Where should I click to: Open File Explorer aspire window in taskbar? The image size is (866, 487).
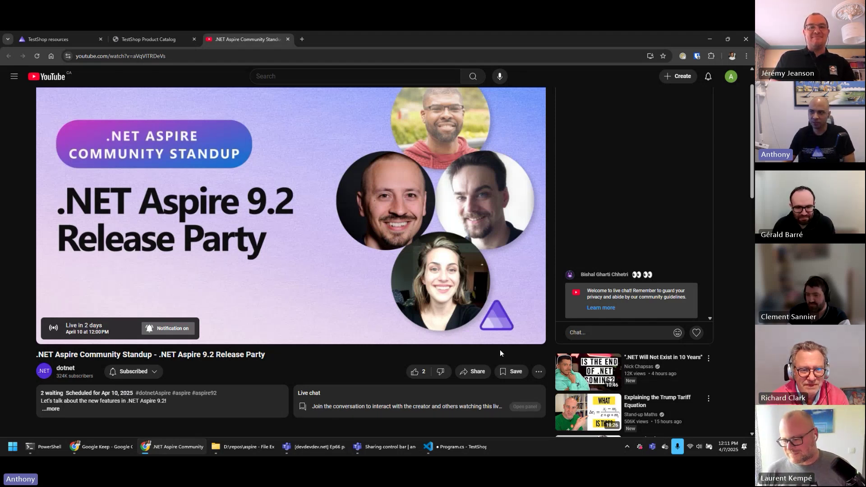pyautogui.click(x=243, y=446)
